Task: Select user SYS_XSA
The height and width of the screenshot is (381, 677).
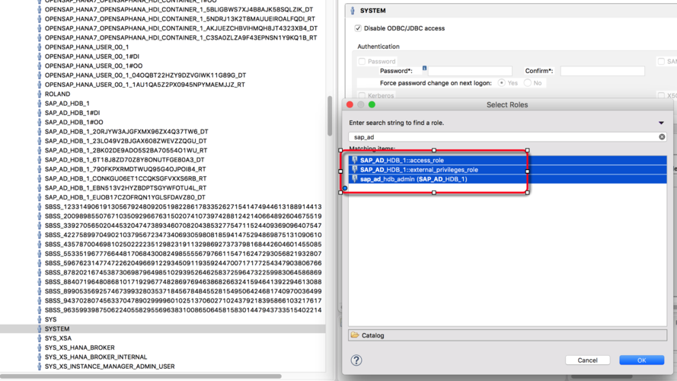Action: (x=58, y=338)
